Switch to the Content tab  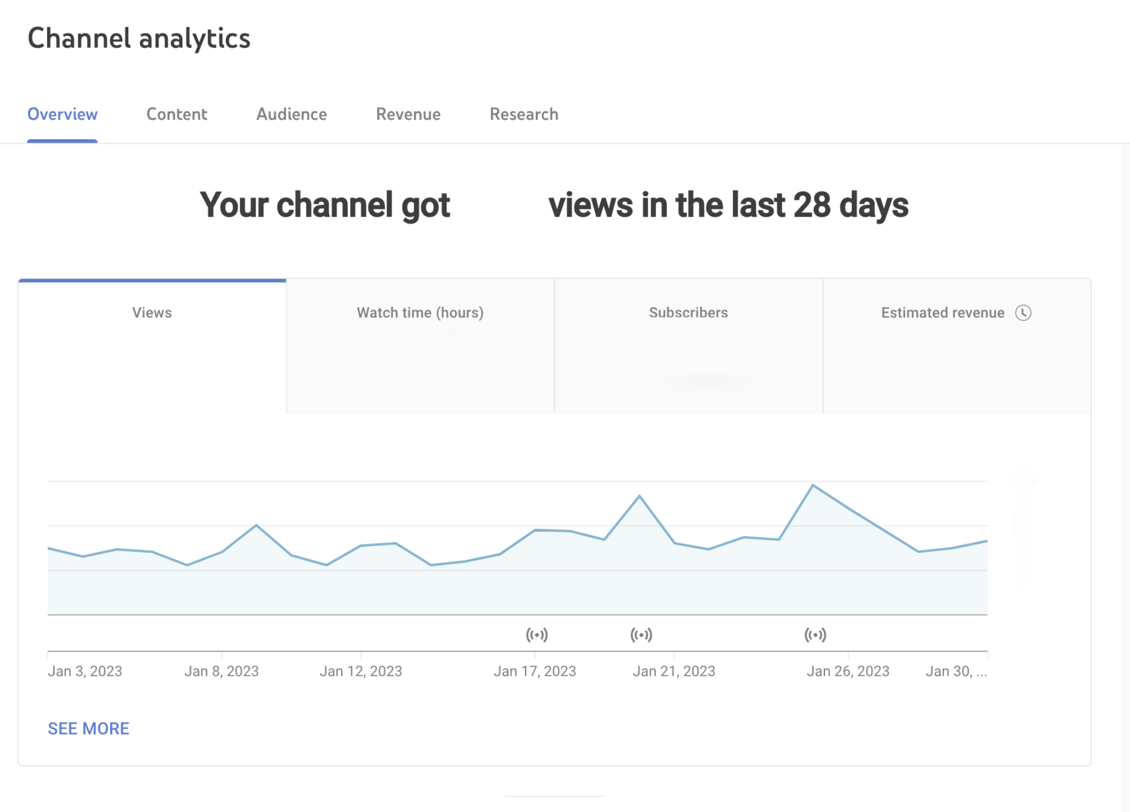point(177,114)
